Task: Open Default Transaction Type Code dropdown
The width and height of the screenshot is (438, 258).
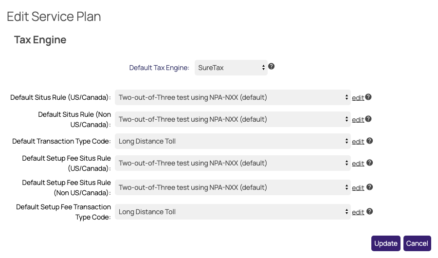Action: click(x=233, y=141)
